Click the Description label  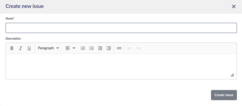[x=13, y=39]
